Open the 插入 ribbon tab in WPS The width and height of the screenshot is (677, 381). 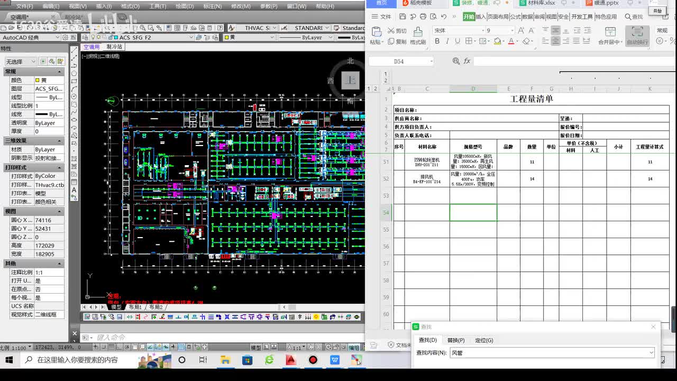coord(481,17)
